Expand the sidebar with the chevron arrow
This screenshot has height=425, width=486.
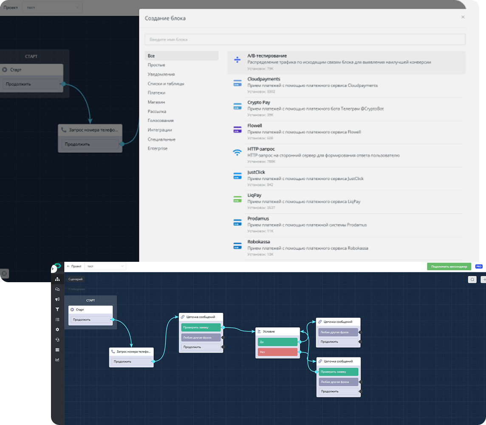coord(53,269)
